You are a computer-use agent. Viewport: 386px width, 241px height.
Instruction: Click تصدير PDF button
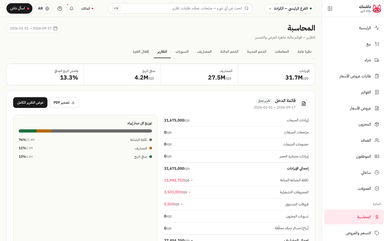click(64, 103)
